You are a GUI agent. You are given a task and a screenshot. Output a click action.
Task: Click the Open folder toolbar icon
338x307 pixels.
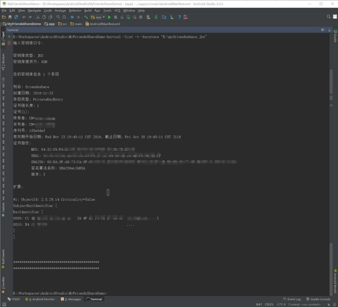coord(4,17)
